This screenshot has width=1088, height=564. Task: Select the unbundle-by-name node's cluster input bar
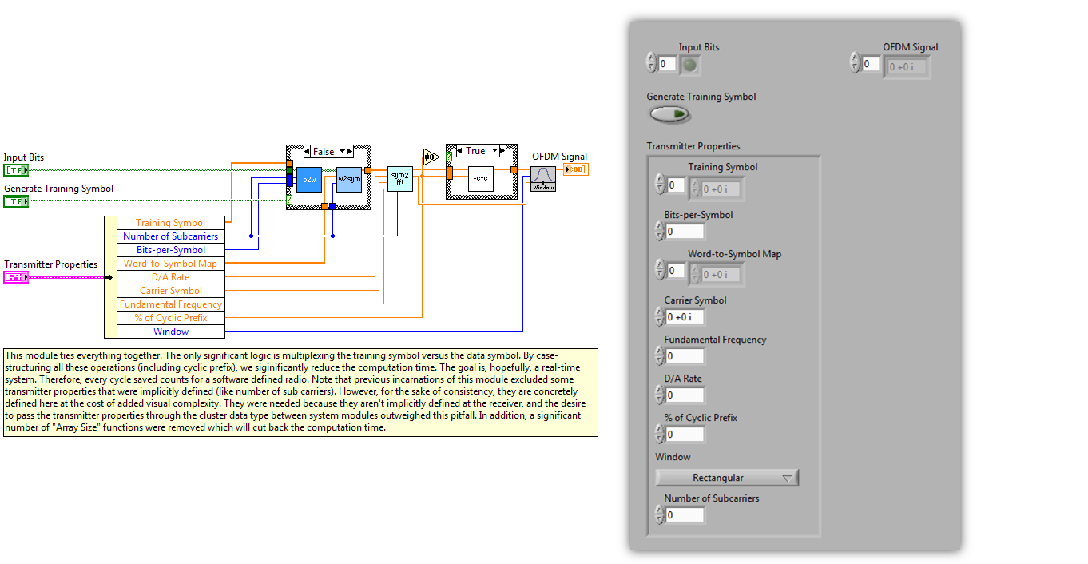[110, 277]
